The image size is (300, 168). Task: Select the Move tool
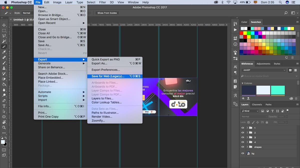[4, 26]
